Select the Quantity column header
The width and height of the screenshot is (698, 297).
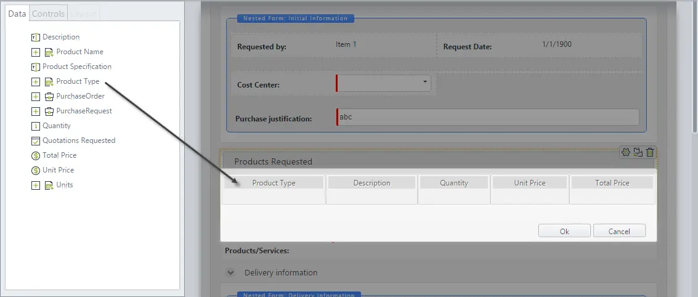click(454, 182)
